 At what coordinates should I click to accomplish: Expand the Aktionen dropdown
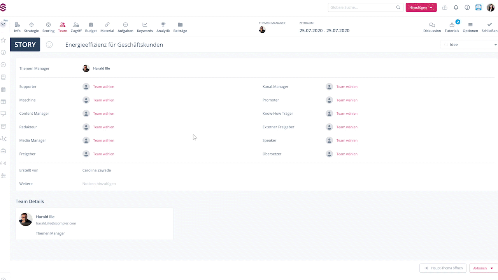click(483, 268)
